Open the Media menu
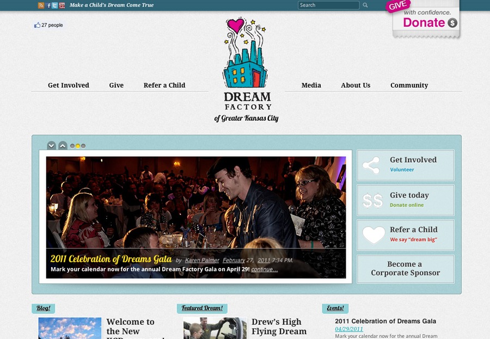 [x=311, y=85]
